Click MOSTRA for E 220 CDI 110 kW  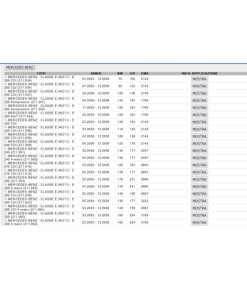(x=199, y=129)
